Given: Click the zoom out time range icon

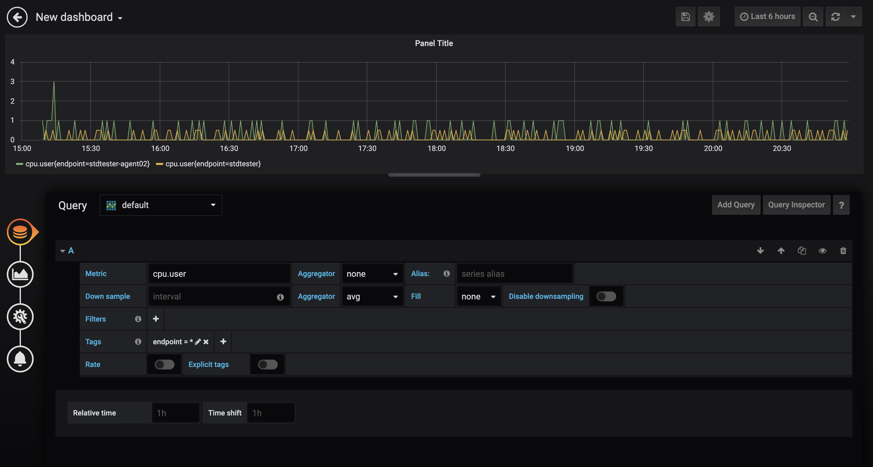Looking at the screenshot, I should pos(813,17).
